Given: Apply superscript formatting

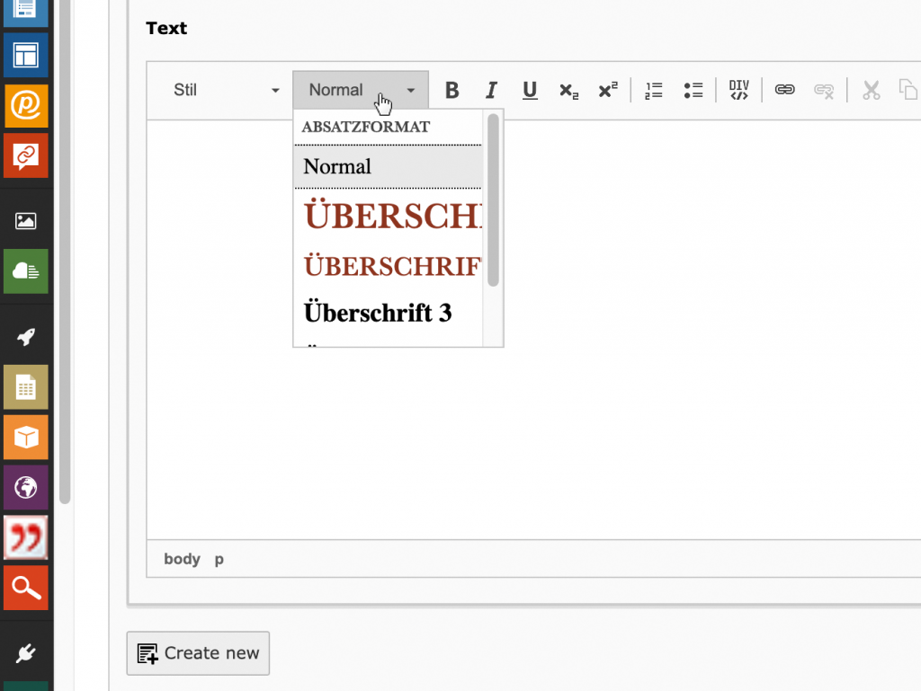Looking at the screenshot, I should coord(608,91).
